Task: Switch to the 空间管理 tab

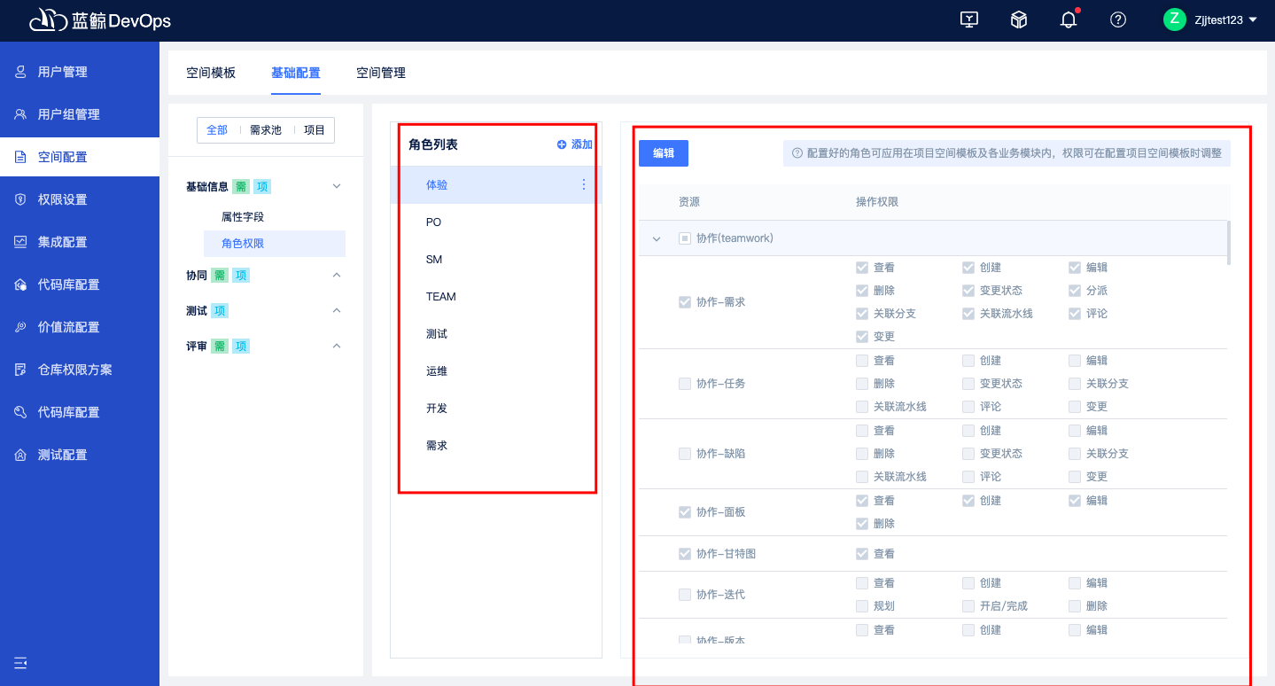Action: [381, 73]
